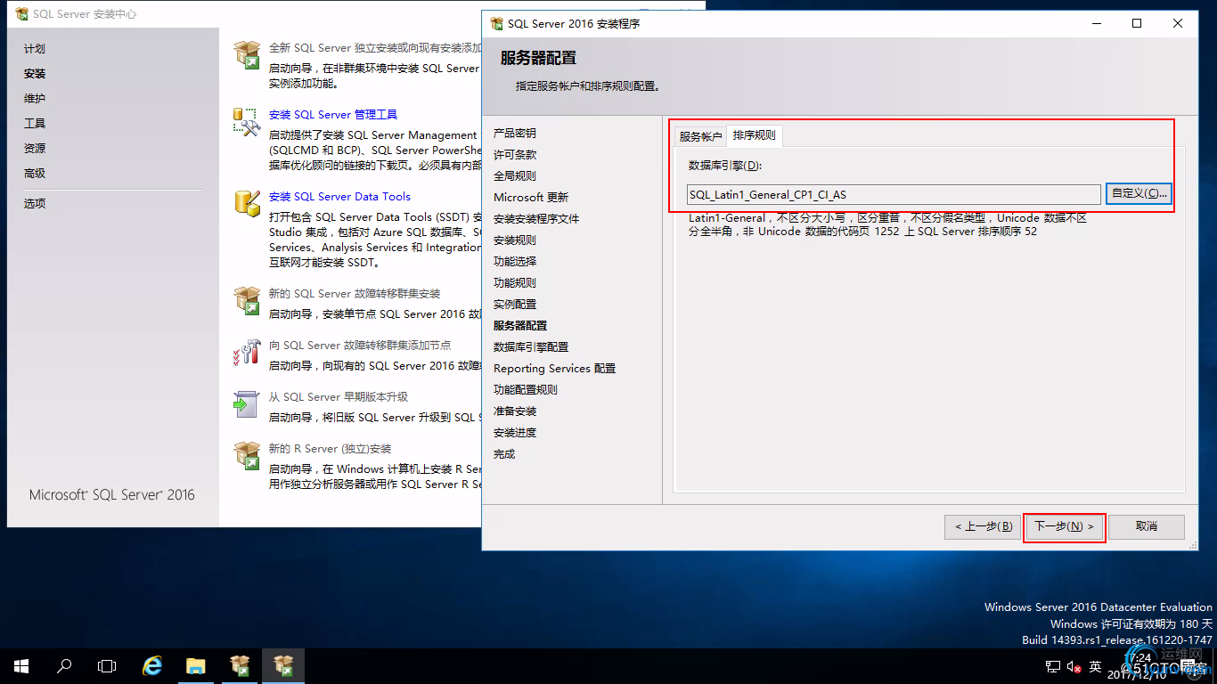This screenshot has width=1217, height=684.
Task: Open the 安装 SQL Server 管理工具 link
Action: click(x=332, y=115)
